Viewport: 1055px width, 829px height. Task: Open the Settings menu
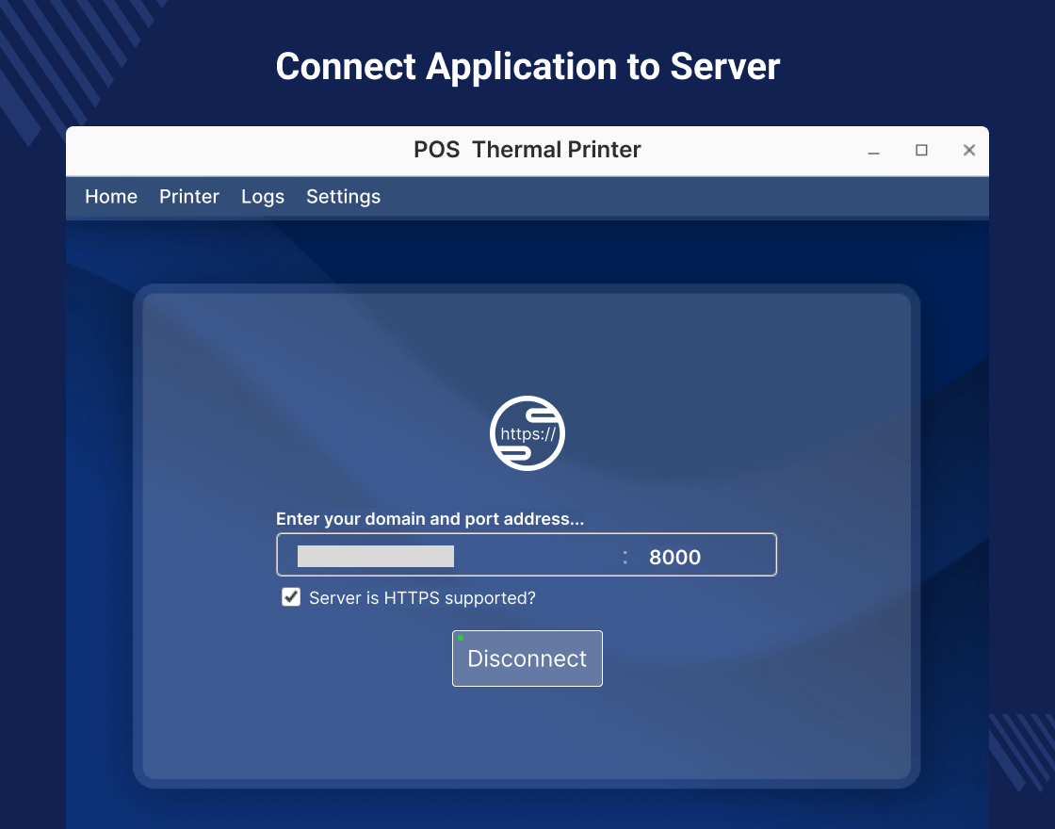coord(343,197)
